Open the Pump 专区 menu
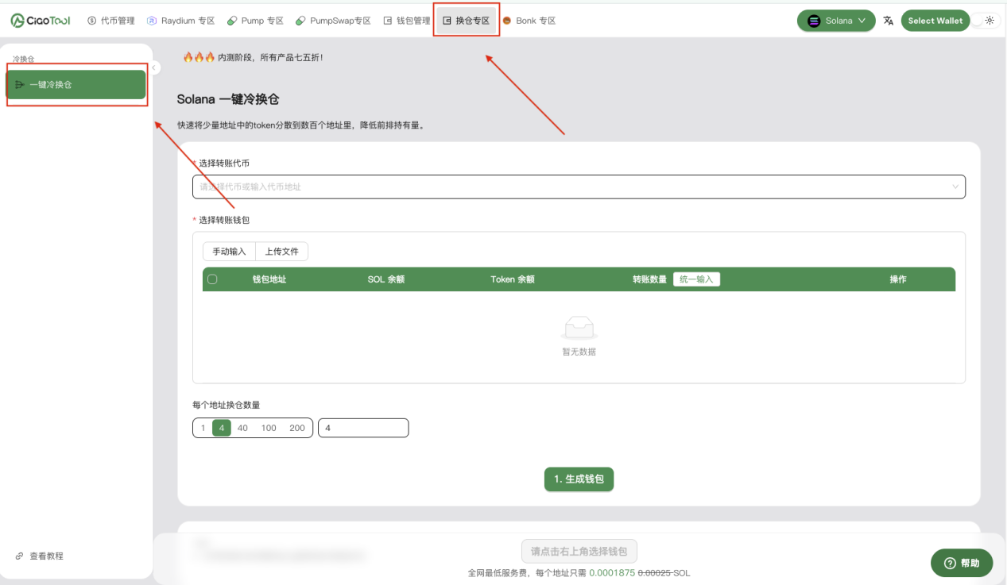Image resolution: width=1007 pixels, height=585 pixels. pyautogui.click(x=255, y=21)
